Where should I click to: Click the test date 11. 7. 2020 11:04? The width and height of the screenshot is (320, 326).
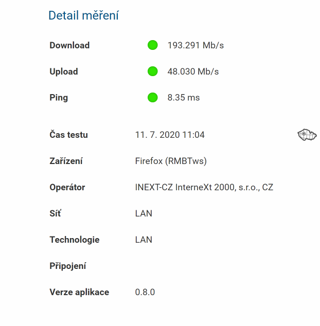tap(170, 135)
